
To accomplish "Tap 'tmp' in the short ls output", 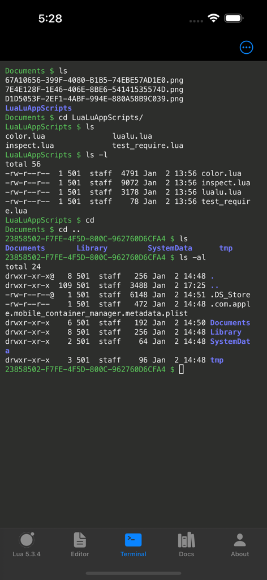I will pyautogui.click(x=226, y=248).
